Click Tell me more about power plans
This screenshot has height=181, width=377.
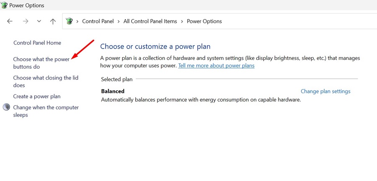tap(216, 66)
